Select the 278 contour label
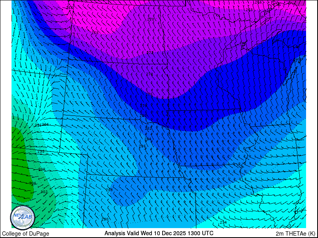 (x=143, y=106)
